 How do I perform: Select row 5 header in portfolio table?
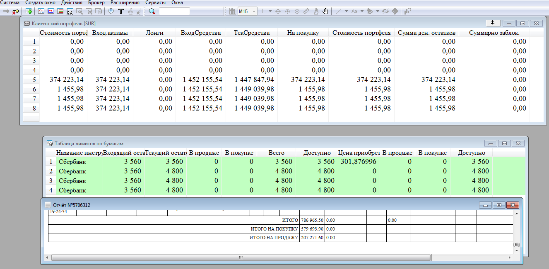[x=34, y=80]
